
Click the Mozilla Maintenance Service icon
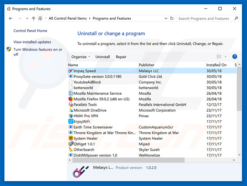[71, 93]
